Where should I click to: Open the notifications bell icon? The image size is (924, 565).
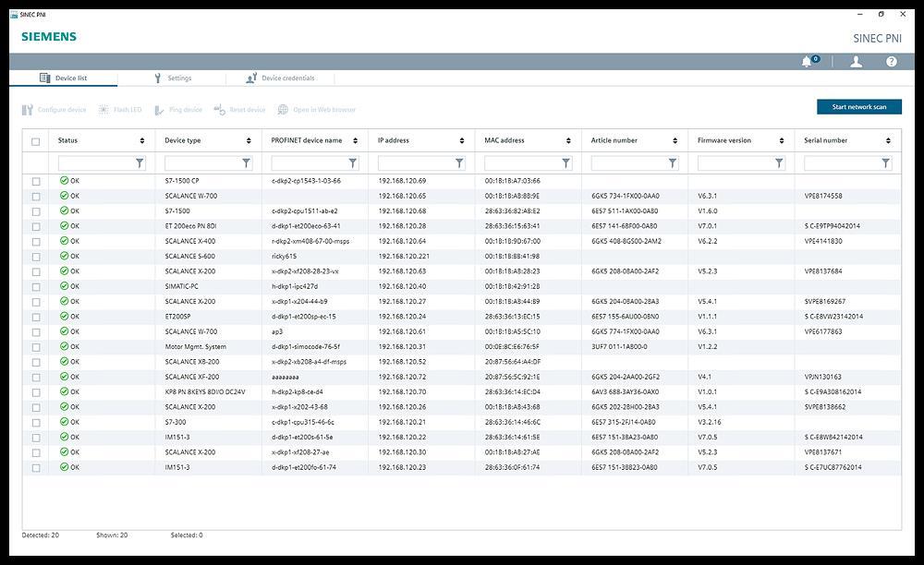[807, 61]
